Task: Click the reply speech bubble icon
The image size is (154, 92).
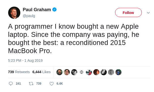Action: [x=11, y=84]
